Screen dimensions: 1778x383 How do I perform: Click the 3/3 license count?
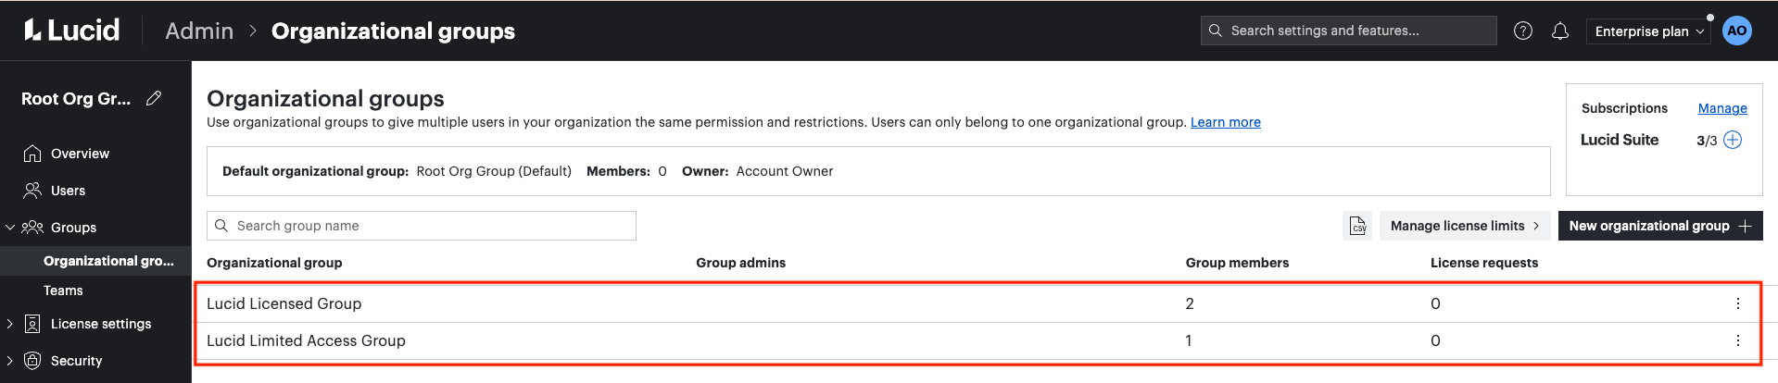[1707, 141]
